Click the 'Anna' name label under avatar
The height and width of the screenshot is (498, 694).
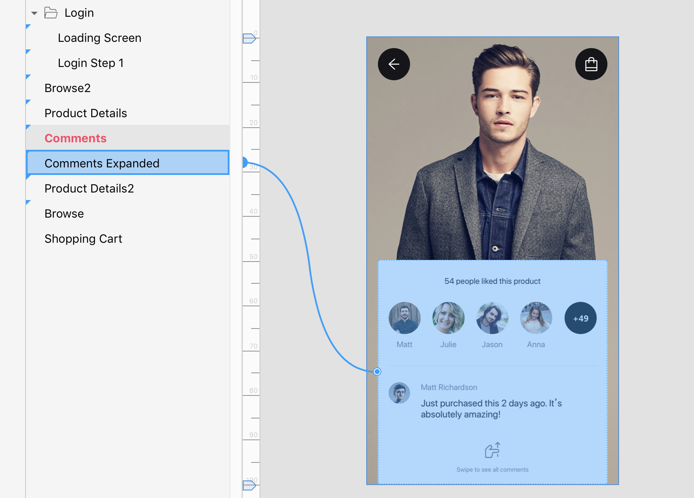(536, 344)
